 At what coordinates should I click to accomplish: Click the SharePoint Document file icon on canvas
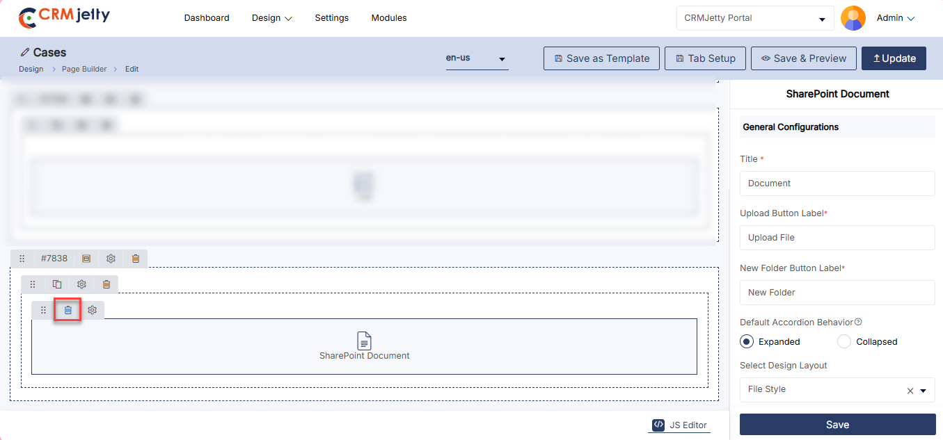pos(364,341)
